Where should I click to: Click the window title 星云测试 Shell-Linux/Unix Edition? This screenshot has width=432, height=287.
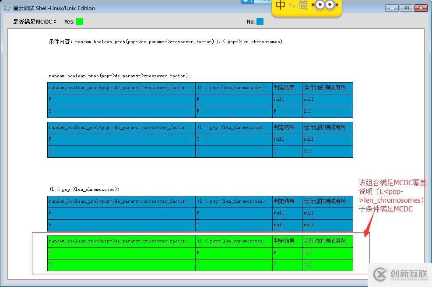pos(54,8)
